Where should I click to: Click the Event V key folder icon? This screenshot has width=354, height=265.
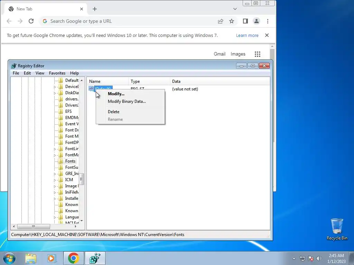(x=60, y=124)
